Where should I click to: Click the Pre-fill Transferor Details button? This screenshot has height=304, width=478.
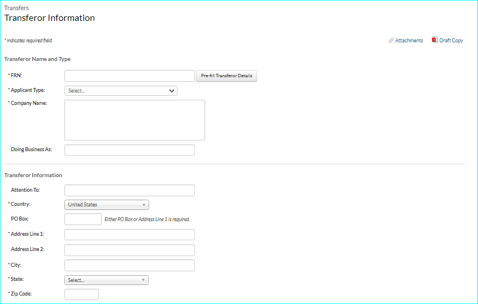coord(227,76)
